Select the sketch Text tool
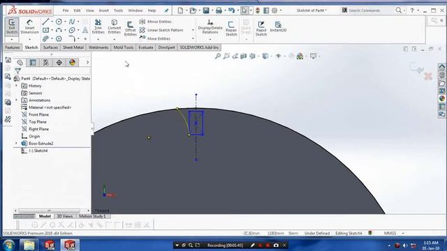 coord(85,30)
